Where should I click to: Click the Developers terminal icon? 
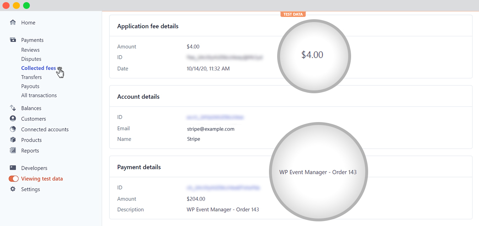(x=13, y=168)
